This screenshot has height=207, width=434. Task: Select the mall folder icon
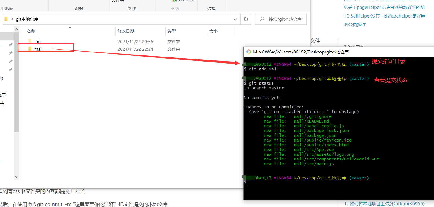click(30, 49)
